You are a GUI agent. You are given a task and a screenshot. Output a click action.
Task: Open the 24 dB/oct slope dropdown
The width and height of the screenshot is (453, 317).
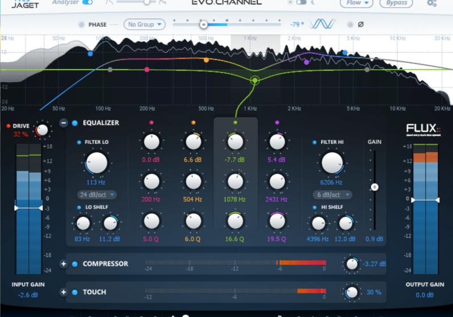[97, 195]
